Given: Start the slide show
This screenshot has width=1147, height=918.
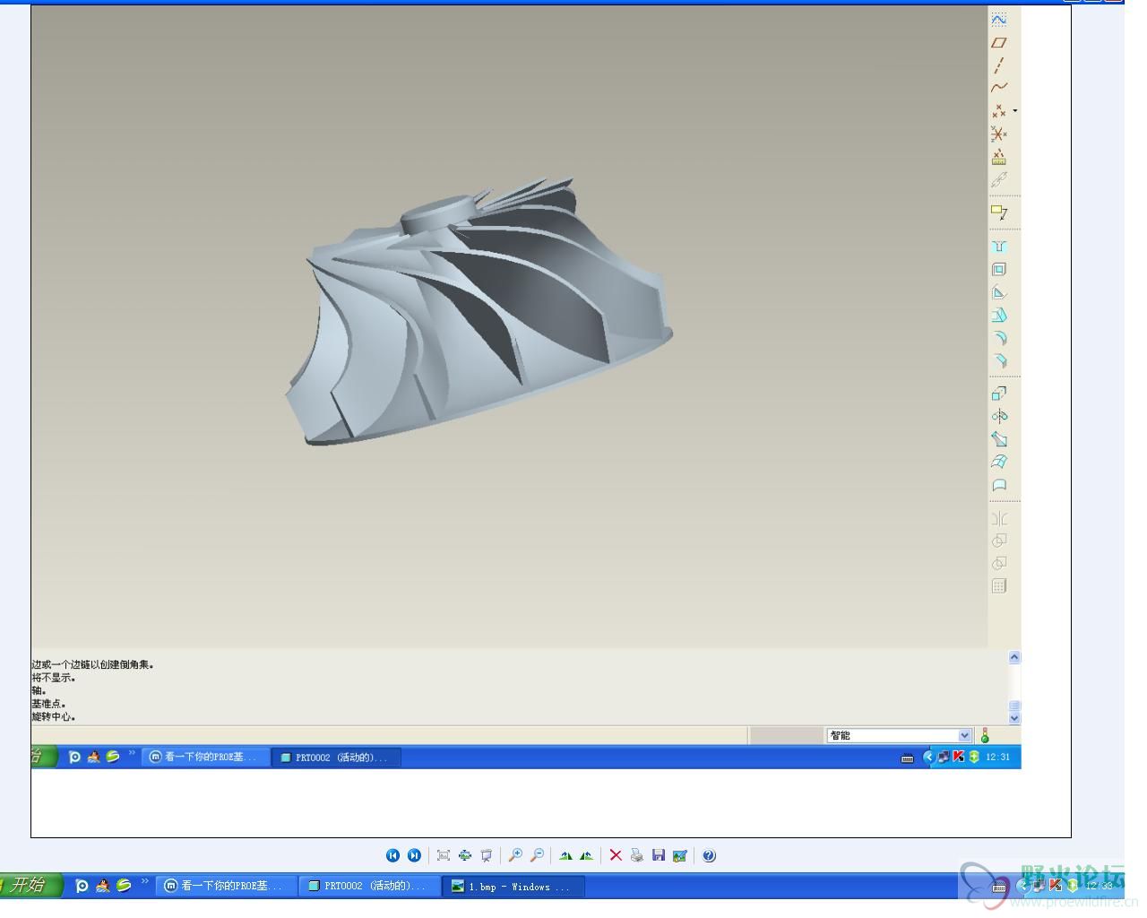Looking at the screenshot, I should click(x=487, y=855).
